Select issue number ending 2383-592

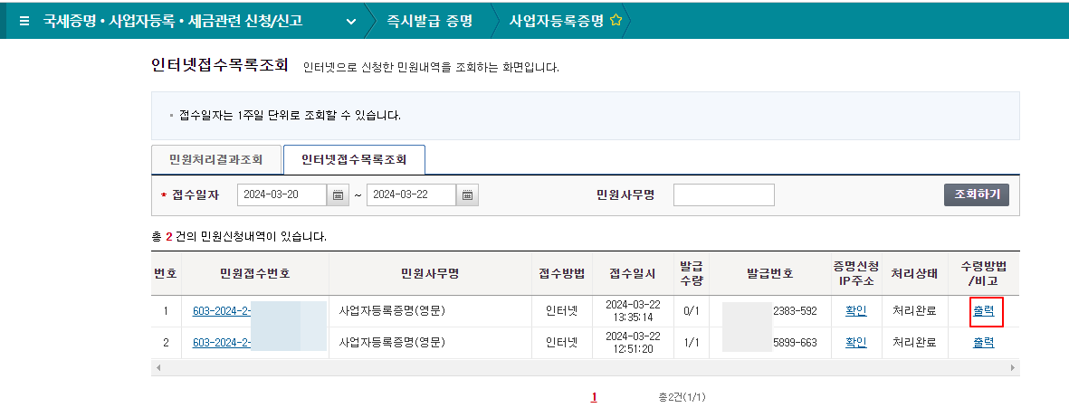[x=795, y=311]
